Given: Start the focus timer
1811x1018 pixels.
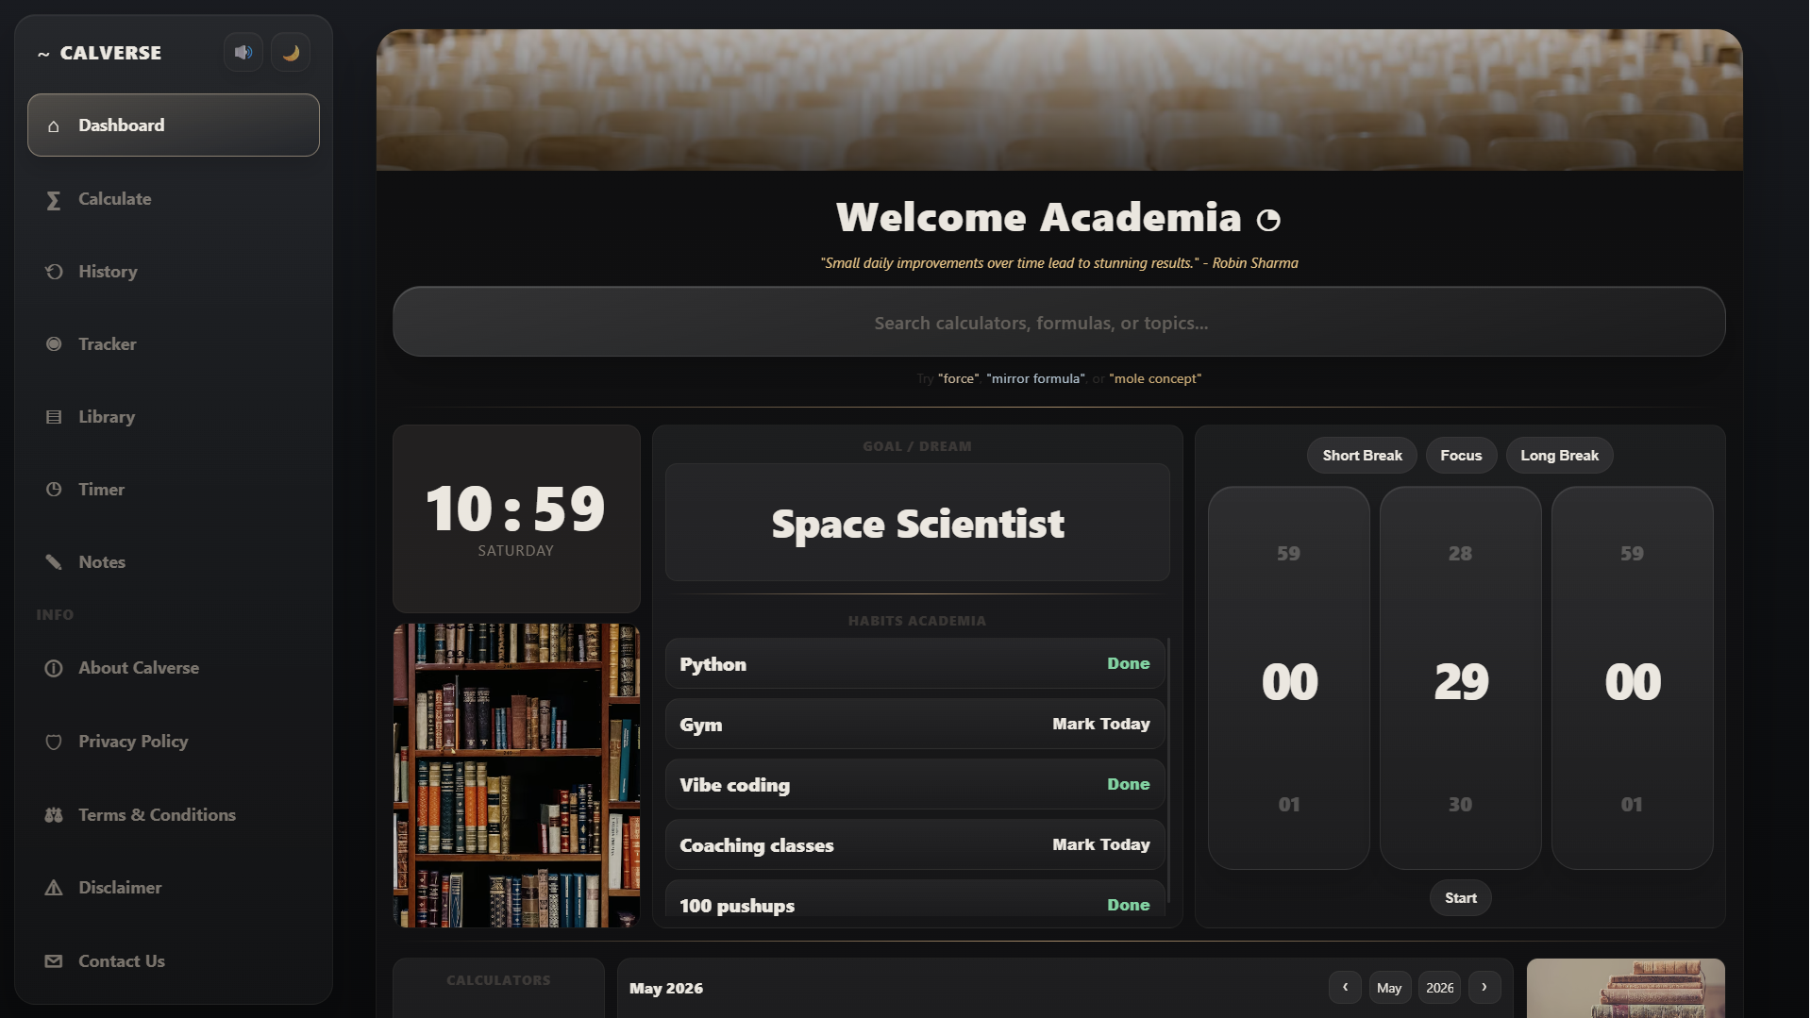Looking at the screenshot, I should point(1460,898).
